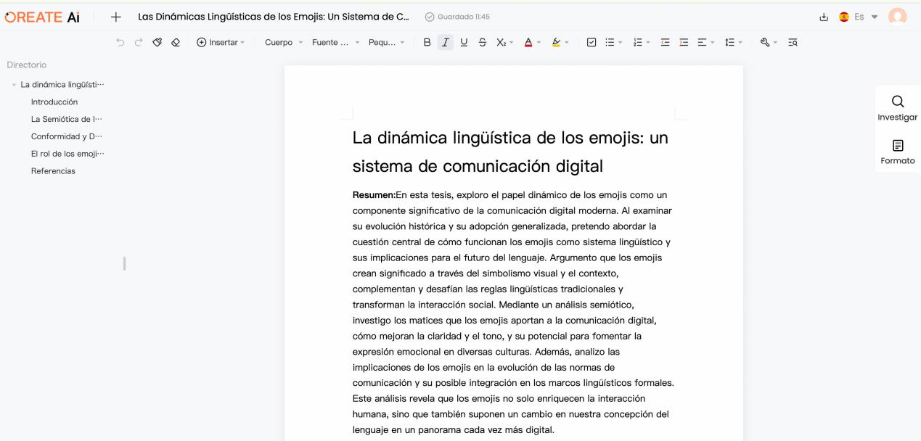Toggle bold formatting
Viewport: 921px width, 441px height.
pos(427,42)
